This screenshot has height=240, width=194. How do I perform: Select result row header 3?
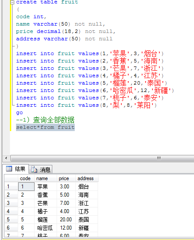[x=11, y=203]
